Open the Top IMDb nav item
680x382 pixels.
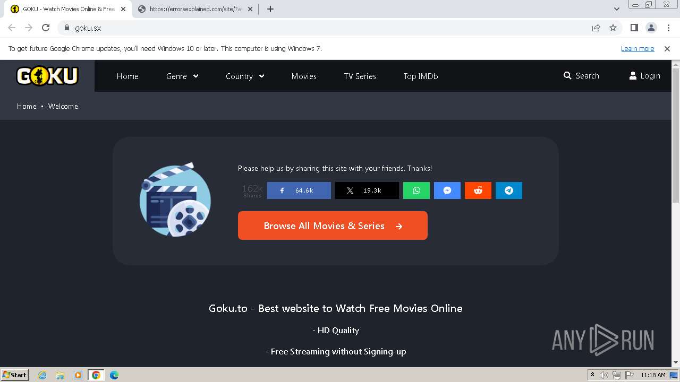pyautogui.click(x=421, y=76)
